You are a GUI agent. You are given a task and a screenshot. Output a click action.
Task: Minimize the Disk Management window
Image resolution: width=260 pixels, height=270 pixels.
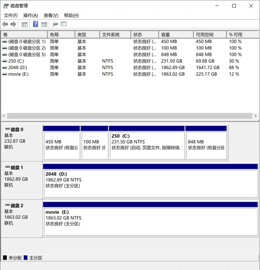pos(217,6)
